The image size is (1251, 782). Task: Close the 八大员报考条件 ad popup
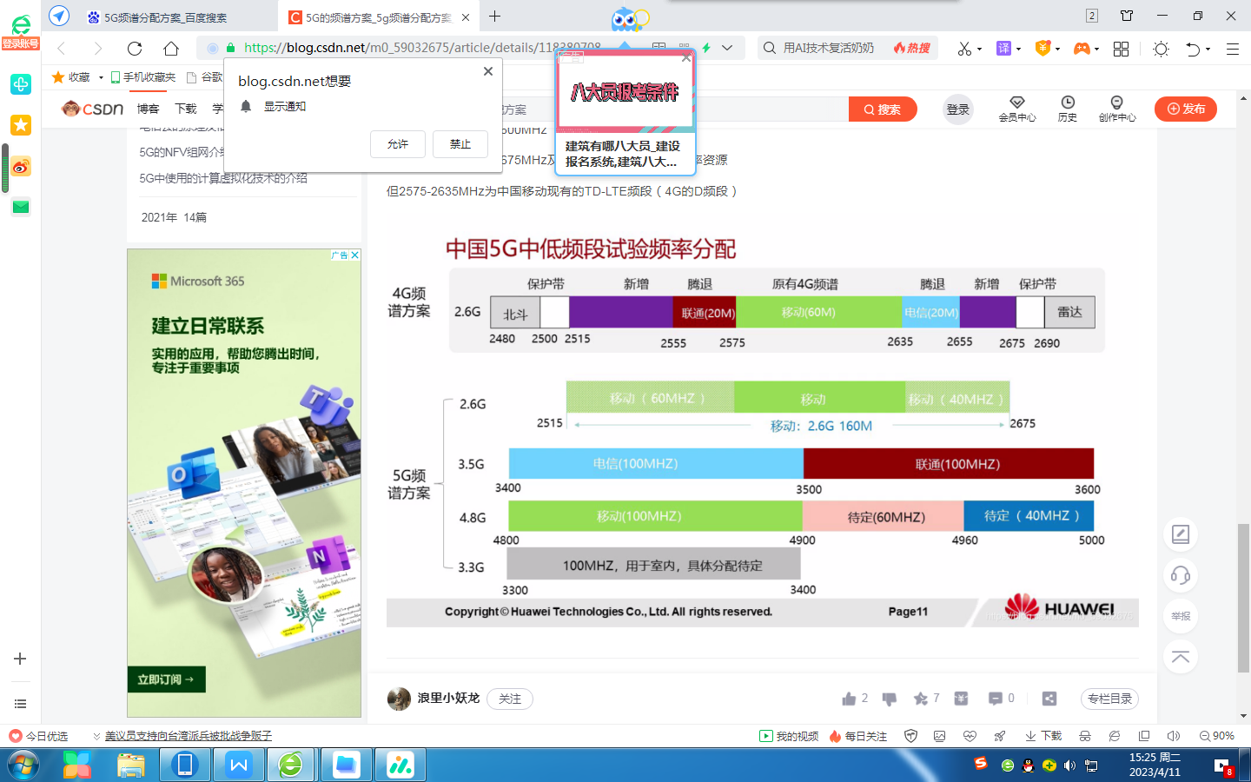coord(686,58)
